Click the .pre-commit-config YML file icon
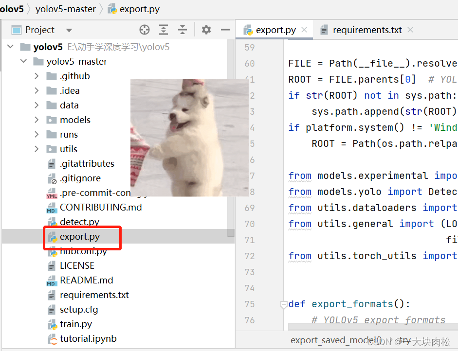Screen dimensions: 458x351 point(52,193)
